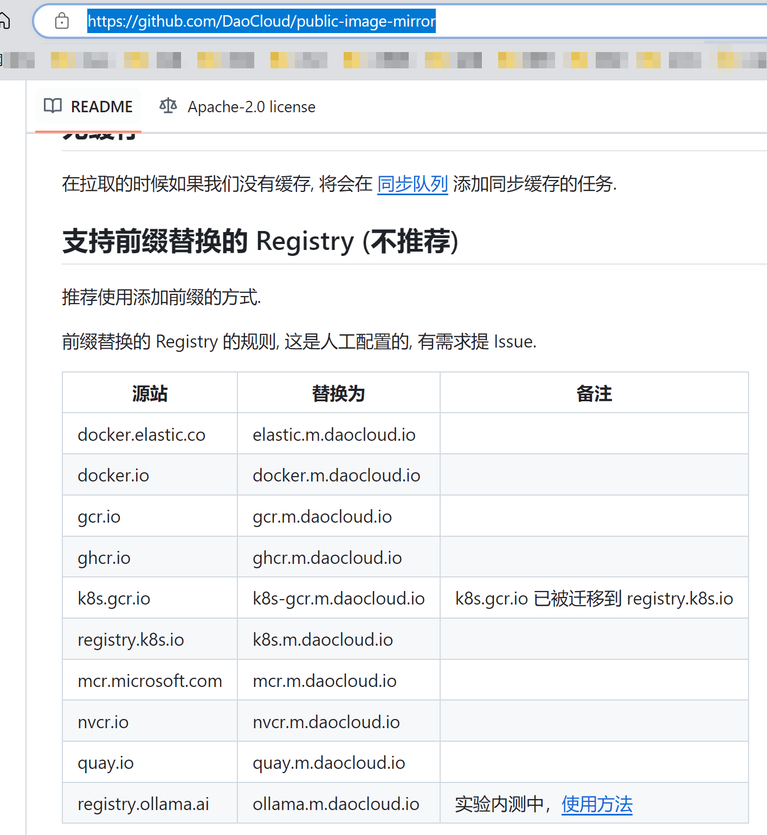Select the ghcr.io source cell
767x835 pixels.
tap(150, 557)
